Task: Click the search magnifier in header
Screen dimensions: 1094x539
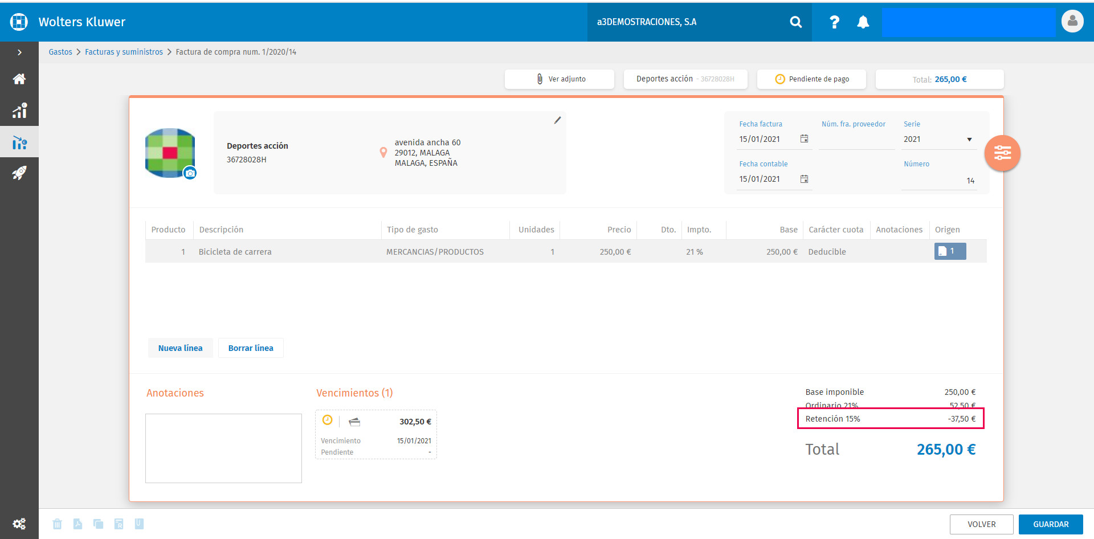Action: click(x=796, y=22)
